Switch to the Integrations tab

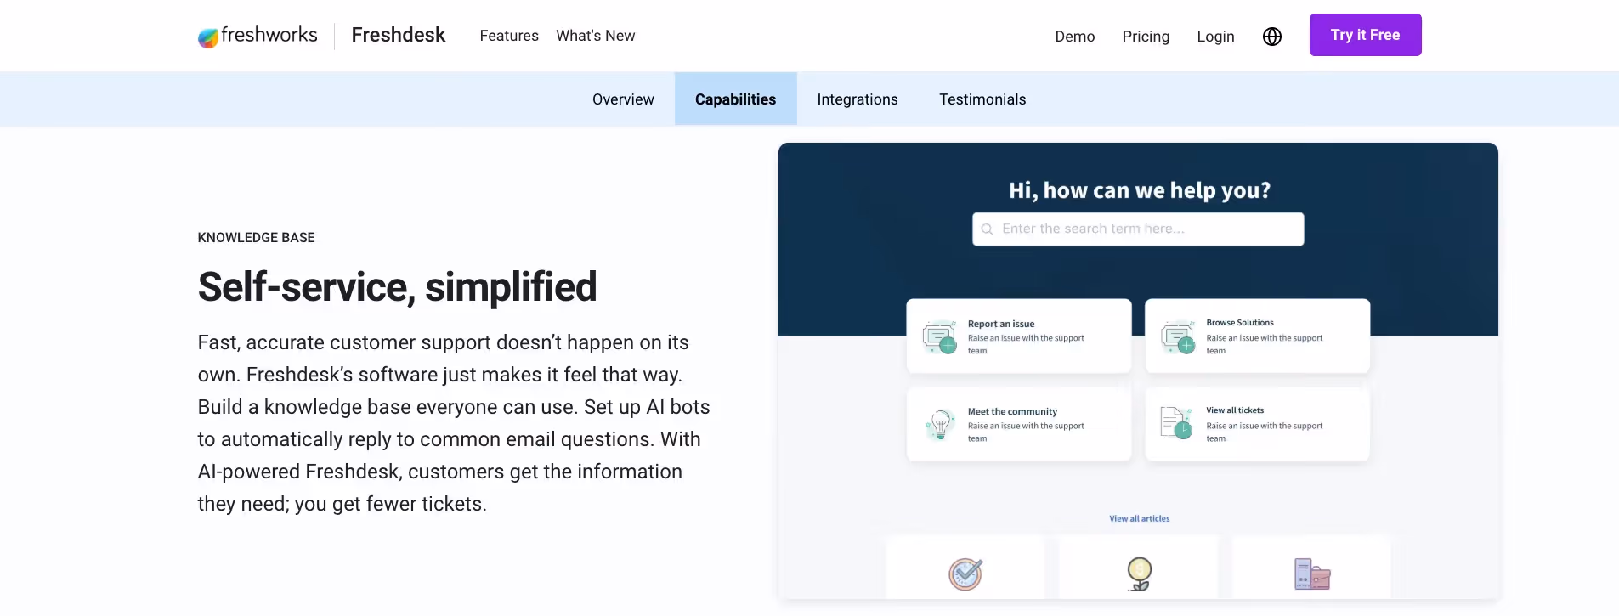858,99
